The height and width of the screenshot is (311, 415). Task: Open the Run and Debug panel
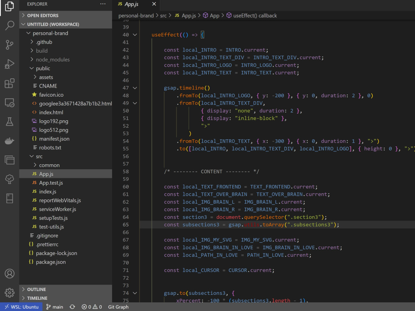pos(10,64)
